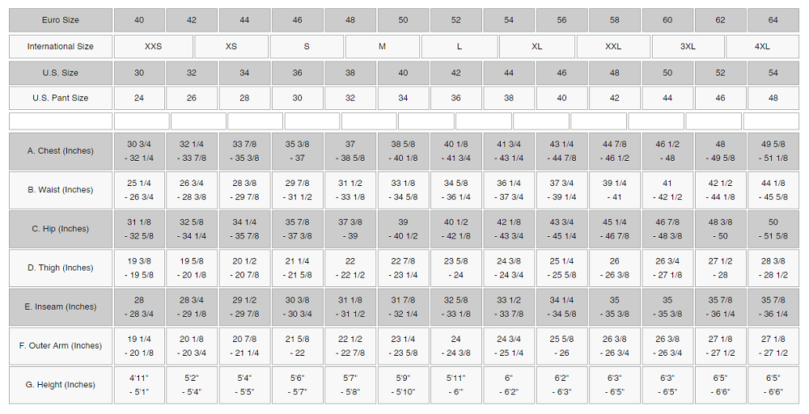Click the U.S. Size row header
Screen dimensions: 809x414
point(61,73)
